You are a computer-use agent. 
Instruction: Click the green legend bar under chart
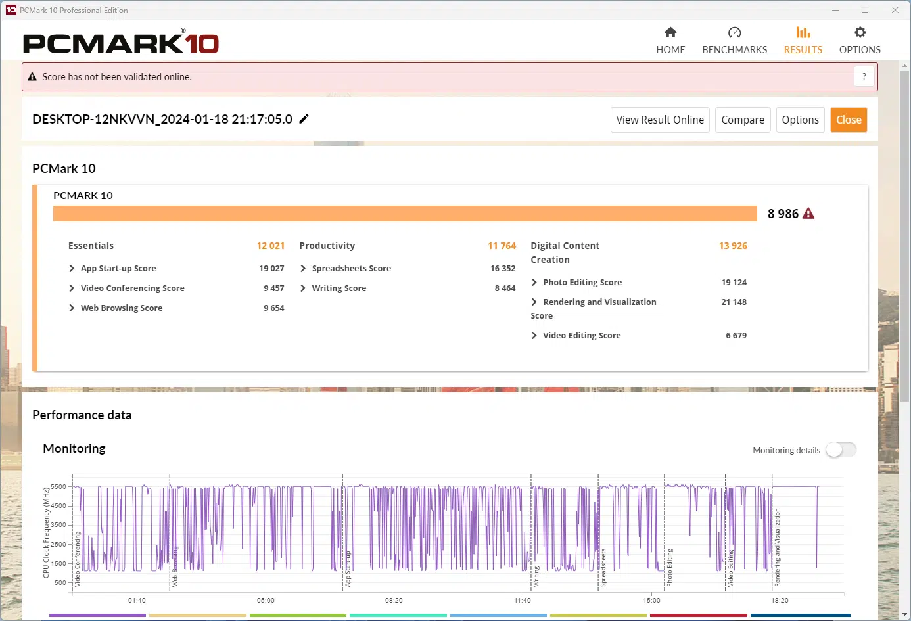[298, 616]
